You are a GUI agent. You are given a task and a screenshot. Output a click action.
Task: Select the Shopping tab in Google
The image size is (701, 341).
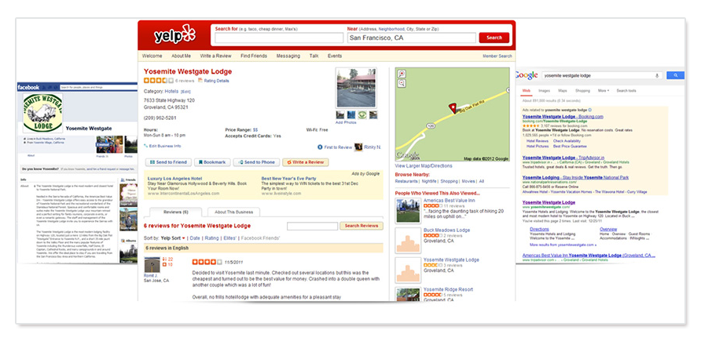point(582,90)
